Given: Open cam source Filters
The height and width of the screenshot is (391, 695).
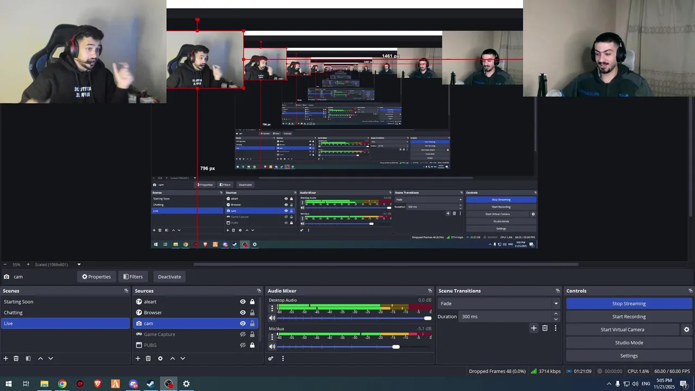Looking at the screenshot, I should (x=133, y=277).
